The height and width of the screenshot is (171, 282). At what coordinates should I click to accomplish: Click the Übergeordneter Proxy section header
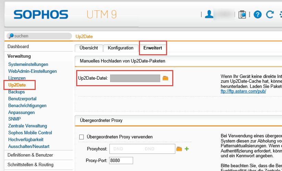tap(101, 121)
